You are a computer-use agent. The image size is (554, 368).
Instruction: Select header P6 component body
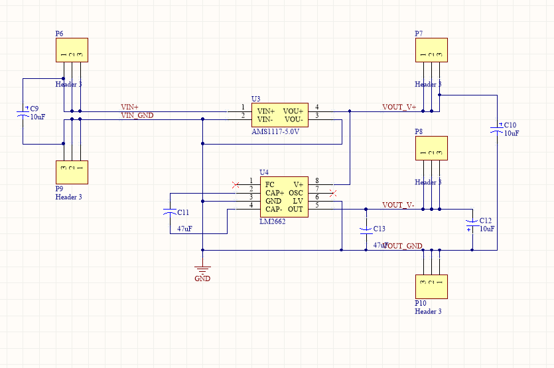click(72, 50)
